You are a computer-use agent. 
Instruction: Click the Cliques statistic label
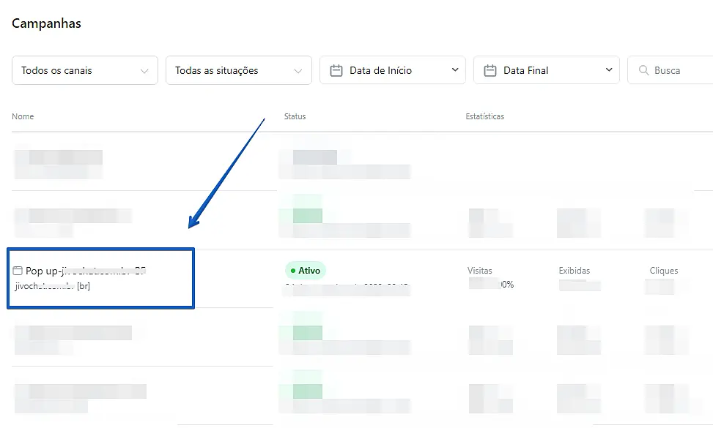[x=663, y=271]
